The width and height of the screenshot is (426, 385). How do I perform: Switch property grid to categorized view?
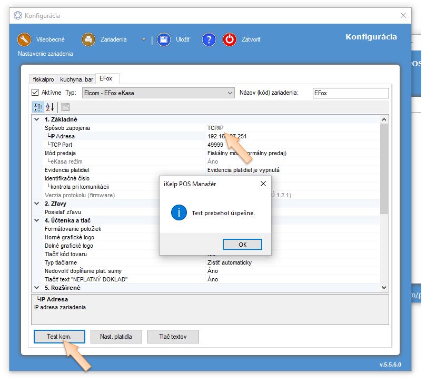(x=38, y=107)
